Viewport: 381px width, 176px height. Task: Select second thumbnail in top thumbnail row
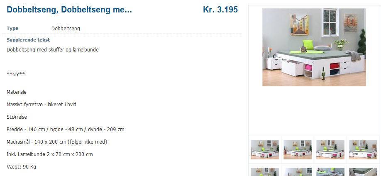[x=298, y=149]
